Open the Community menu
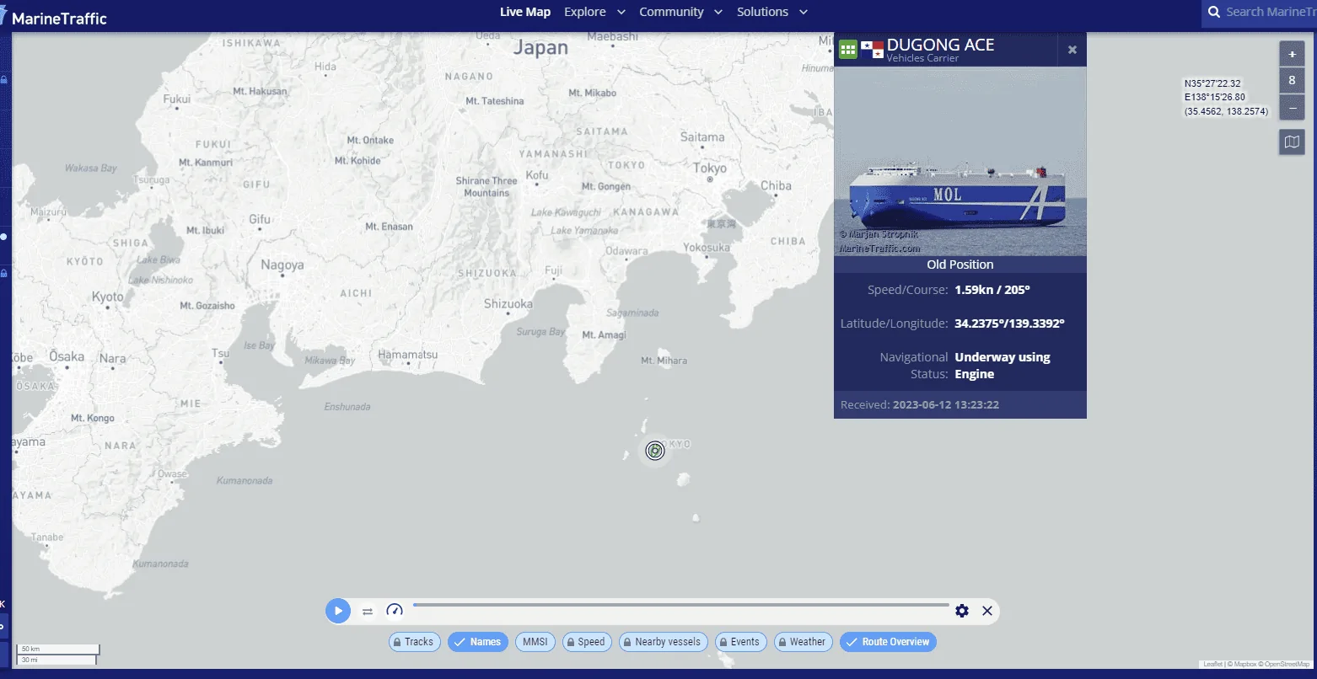1317x679 pixels. click(671, 12)
